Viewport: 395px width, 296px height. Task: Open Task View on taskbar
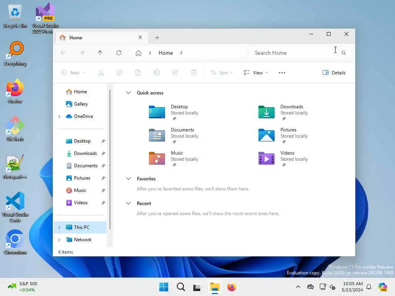(x=197, y=287)
